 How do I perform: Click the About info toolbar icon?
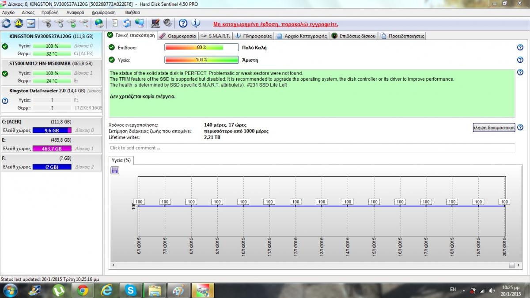tap(196, 23)
